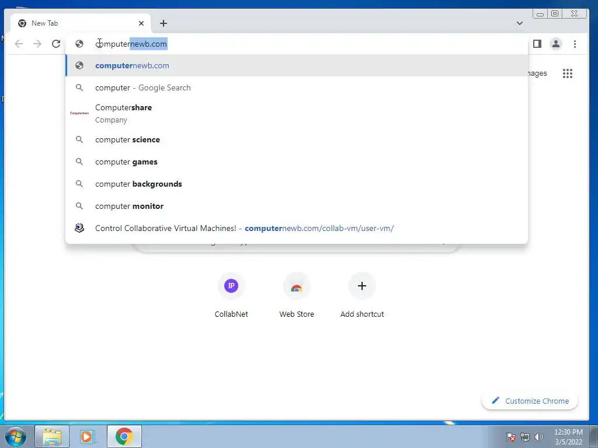
Task: Click the network tray icon
Action: click(x=525, y=437)
